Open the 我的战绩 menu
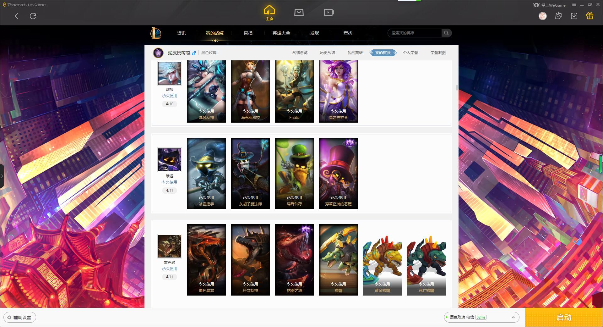This screenshot has height=327, width=603. tap(215, 33)
